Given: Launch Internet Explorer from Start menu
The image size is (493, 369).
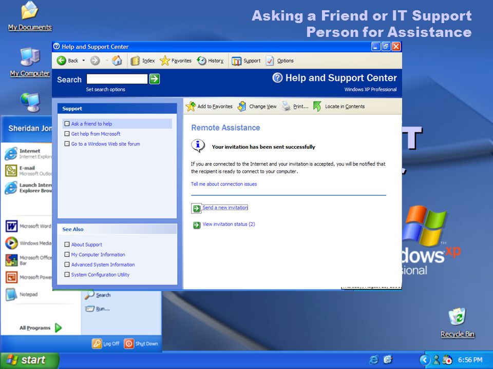Looking at the screenshot, I should (x=28, y=153).
